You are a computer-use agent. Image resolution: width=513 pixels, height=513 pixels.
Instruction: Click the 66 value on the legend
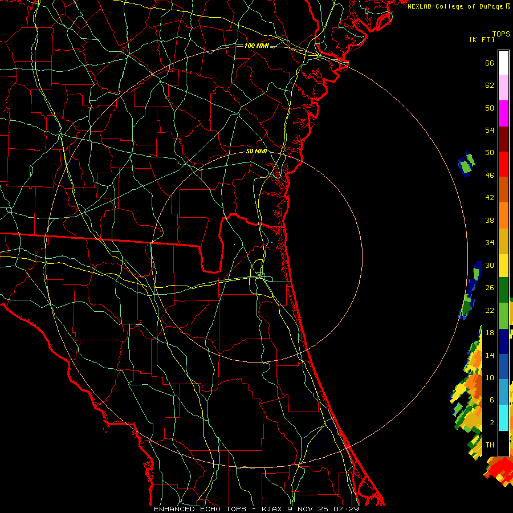pyautogui.click(x=490, y=63)
